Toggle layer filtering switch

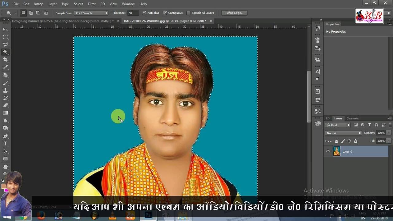tap(390, 125)
